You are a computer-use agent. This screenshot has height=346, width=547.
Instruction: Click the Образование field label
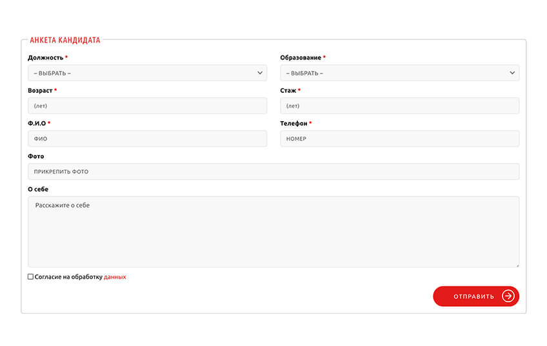tap(300, 58)
